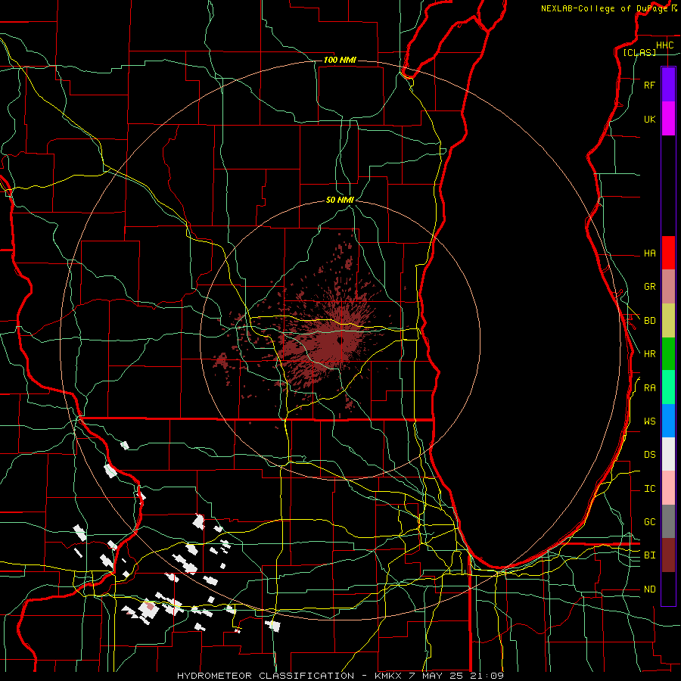
Task: Click the purple RF color swatch
Action: click(668, 85)
